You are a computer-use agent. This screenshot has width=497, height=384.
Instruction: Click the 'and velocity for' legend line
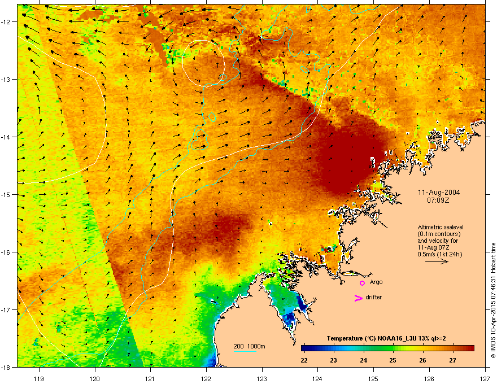[x=437, y=241]
